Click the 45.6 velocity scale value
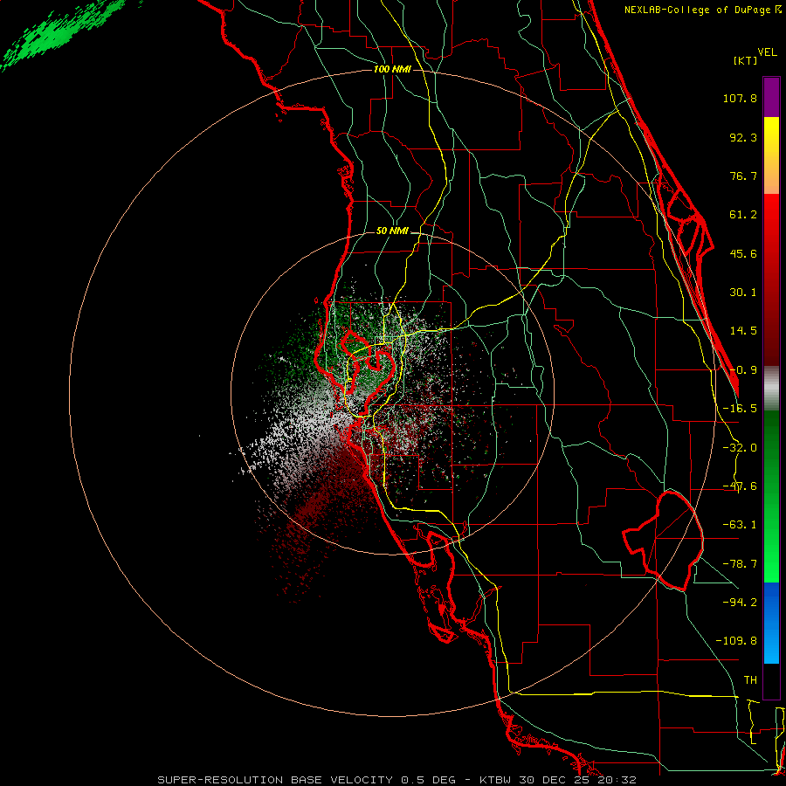786x786 pixels. click(743, 253)
